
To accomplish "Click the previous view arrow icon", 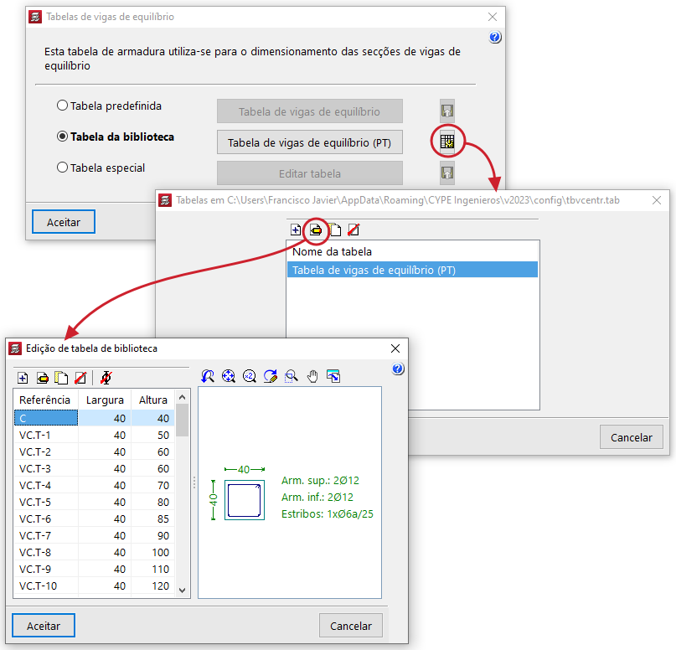I will point(207,377).
